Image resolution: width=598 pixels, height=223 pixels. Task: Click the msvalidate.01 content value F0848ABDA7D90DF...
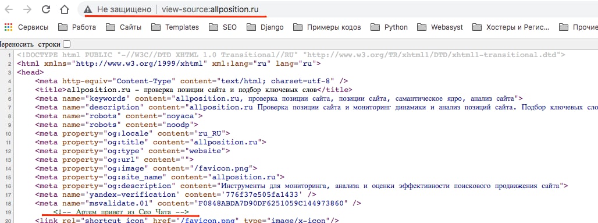[271, 203]
